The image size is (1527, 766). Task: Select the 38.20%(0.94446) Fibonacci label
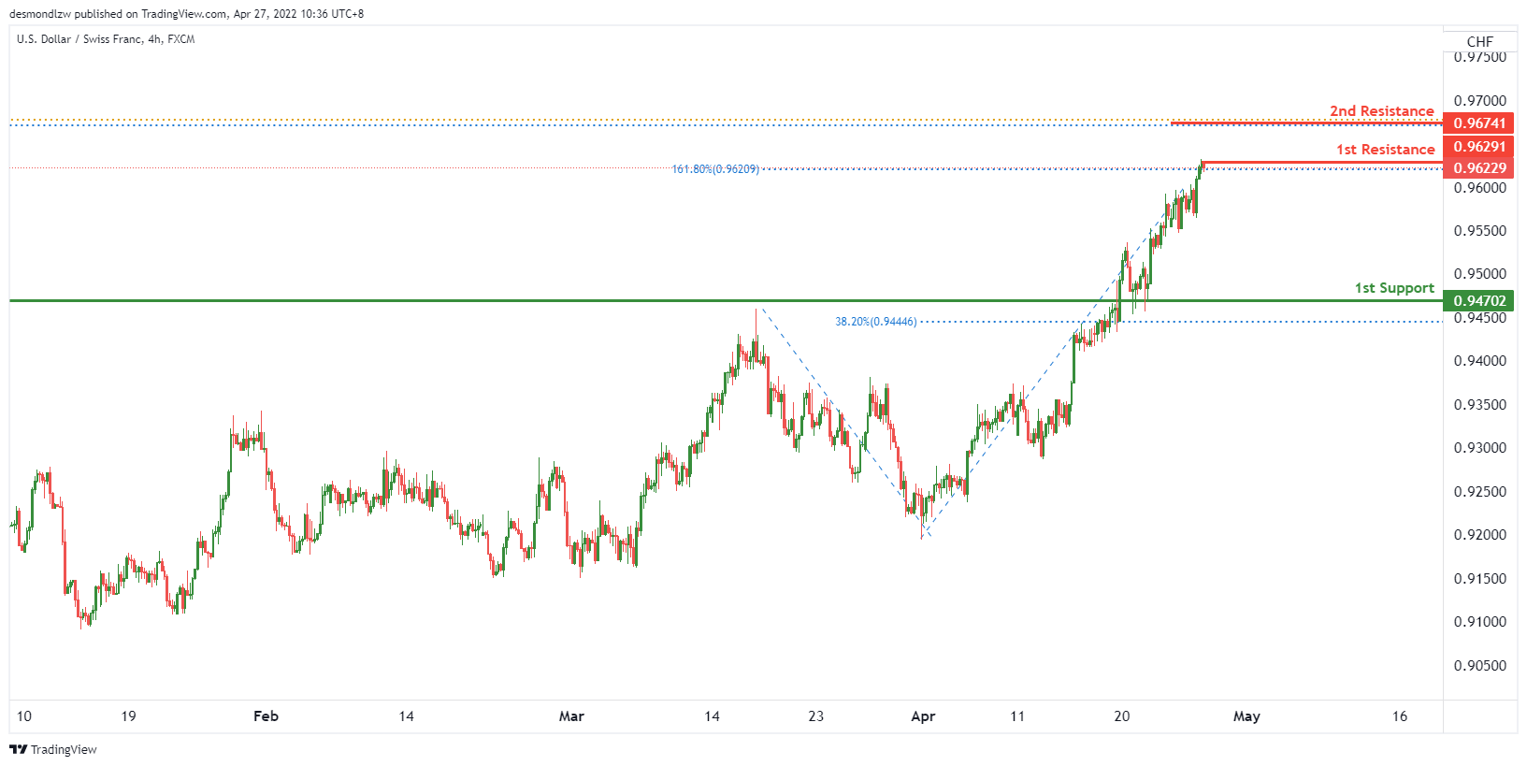[x=875, y=322]
